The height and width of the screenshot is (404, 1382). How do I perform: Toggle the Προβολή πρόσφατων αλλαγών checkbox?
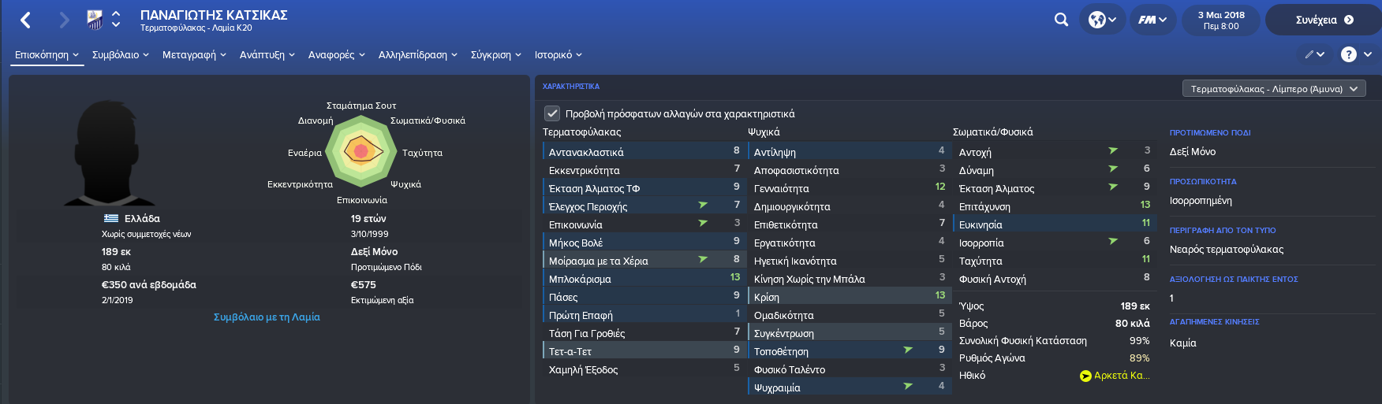(x=552, y=113)
